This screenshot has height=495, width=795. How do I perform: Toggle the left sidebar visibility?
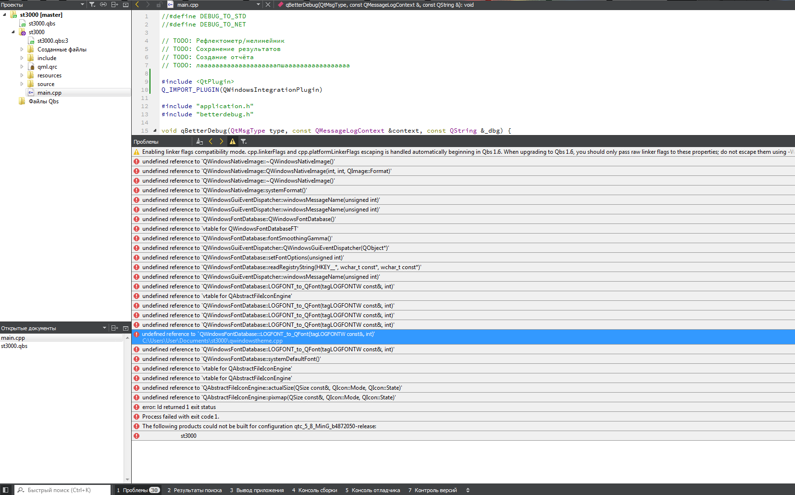pyautogui.click(x=6, y=490)
